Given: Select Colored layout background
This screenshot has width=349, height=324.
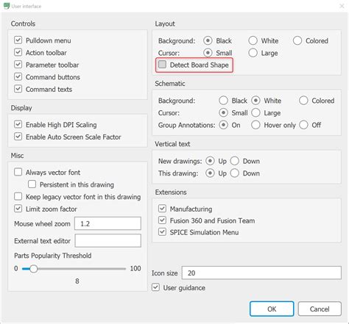Looking at the screenshot, I should 297,40.
